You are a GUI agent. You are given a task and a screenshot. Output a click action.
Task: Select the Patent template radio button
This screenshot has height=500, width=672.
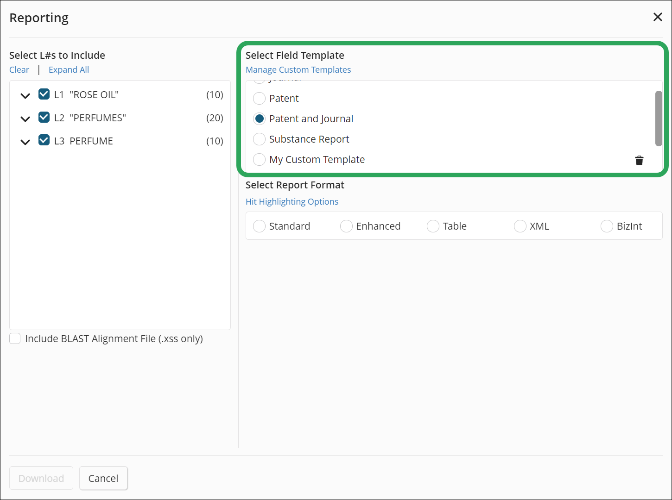(x=260, y=98)
